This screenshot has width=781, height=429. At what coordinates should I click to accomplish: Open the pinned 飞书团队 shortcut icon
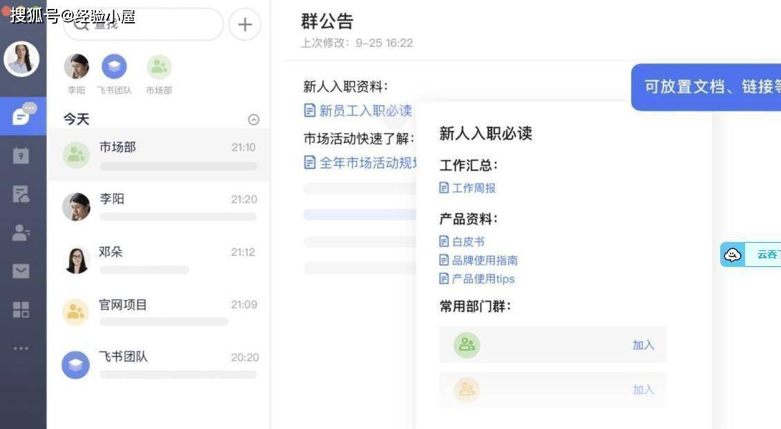114,67
